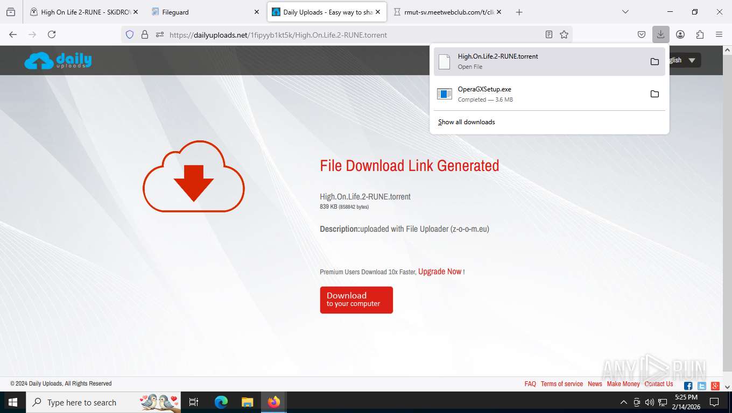Open the Save to Pocket icon

(x=642, y=34)
